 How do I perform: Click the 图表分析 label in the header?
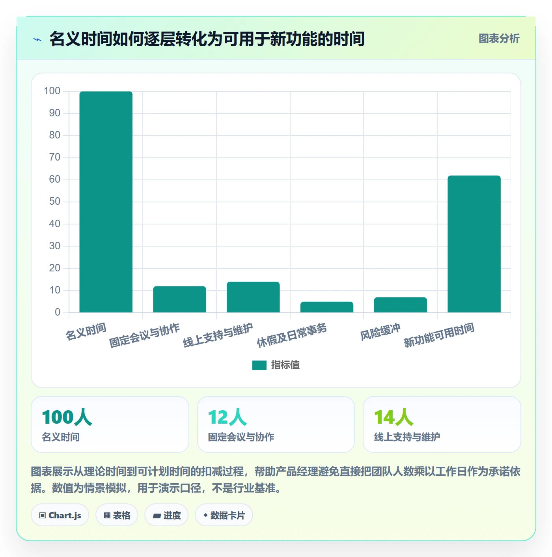point(499,39)
